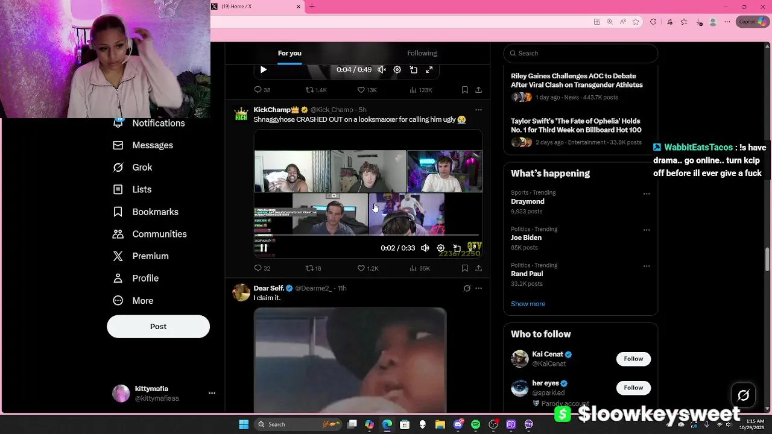
Task: Open more menu on Dear Self post
Action: [x=478, y=288]
